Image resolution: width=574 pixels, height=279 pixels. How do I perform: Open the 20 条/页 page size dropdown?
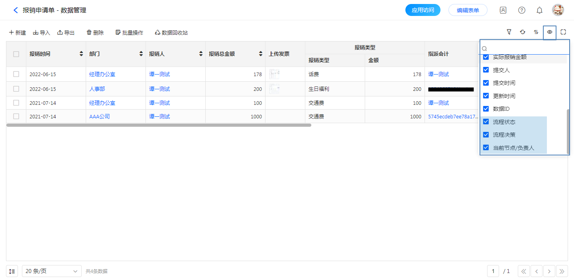pos(51,271)
